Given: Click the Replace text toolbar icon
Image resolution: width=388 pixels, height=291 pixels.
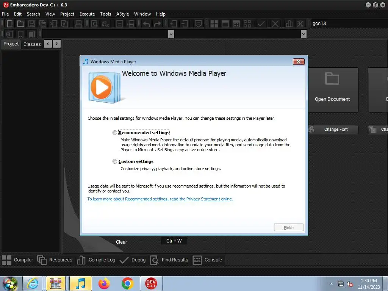Looking at the screenshot, I should click(106, 23).
